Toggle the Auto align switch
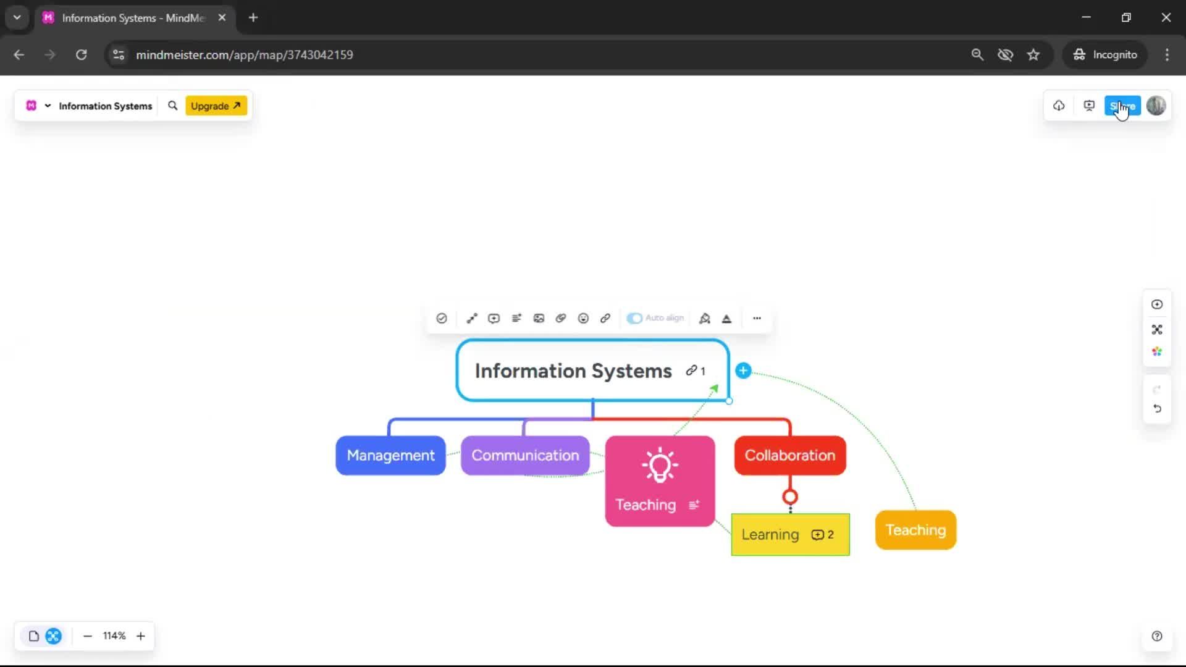Screen dimensions: 1186x667 pos(634,318)
